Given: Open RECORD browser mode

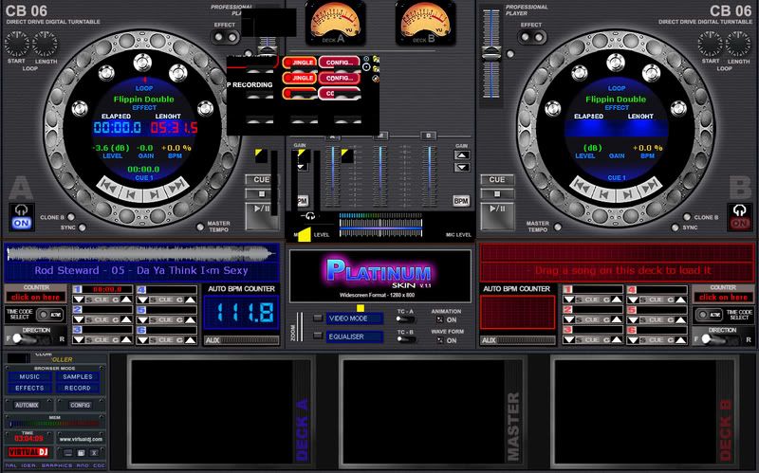Looking at the screenshot, I should 78,388.
